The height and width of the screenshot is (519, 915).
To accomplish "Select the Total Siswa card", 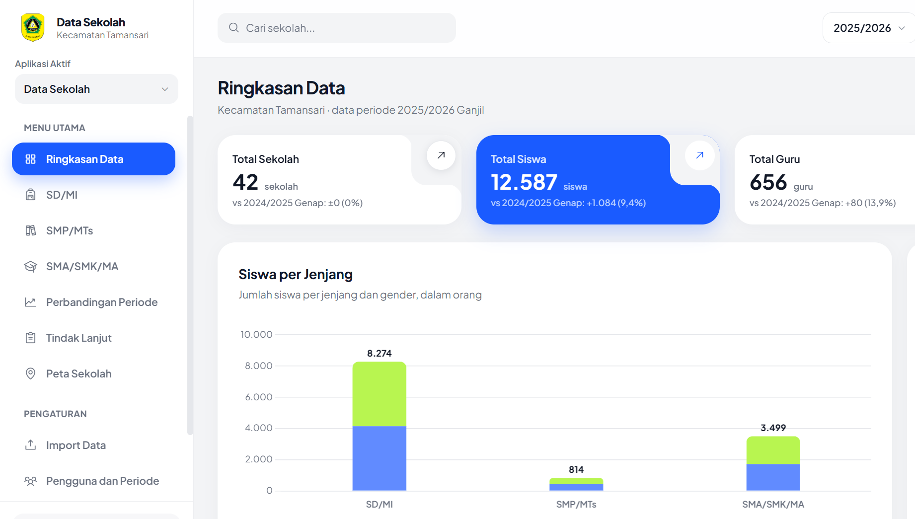I will click(598, 180).
